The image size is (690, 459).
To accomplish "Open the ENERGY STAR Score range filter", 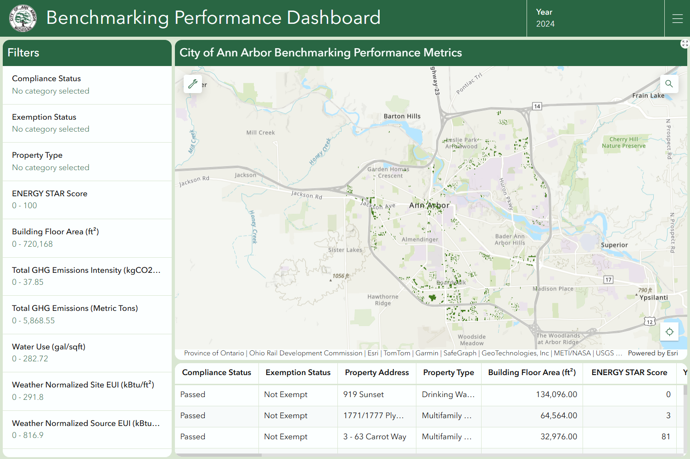I will [x=87, y=199].
